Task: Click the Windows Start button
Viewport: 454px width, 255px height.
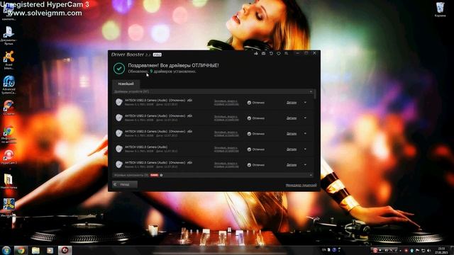Action: click(6, 250)
